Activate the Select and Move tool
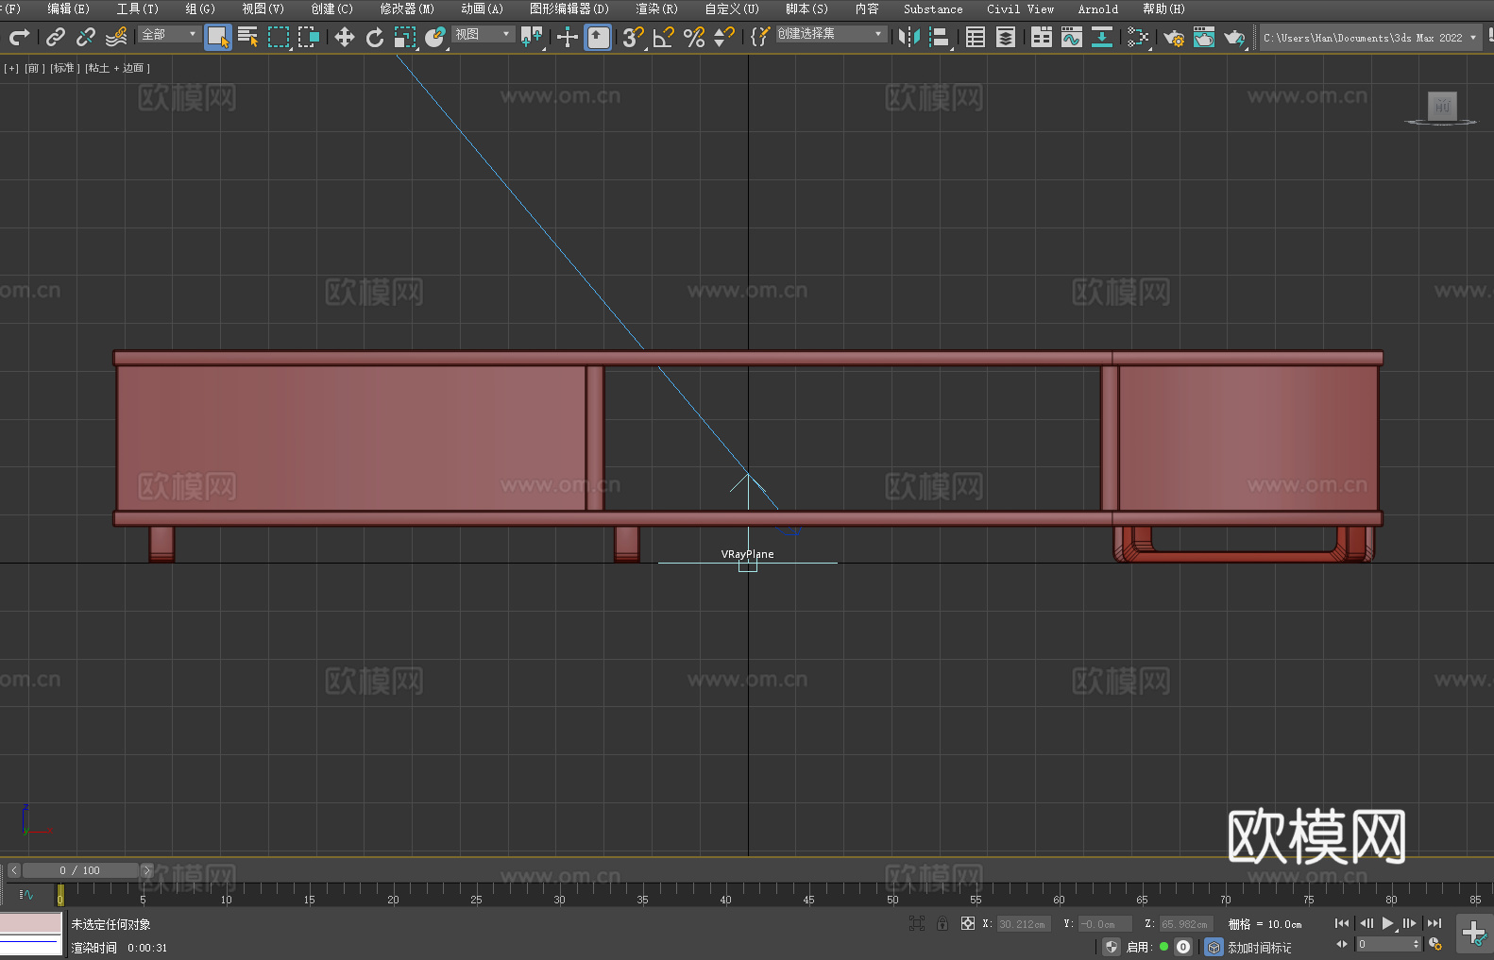This screenshot has width=1494, height=960. [345, 37]
